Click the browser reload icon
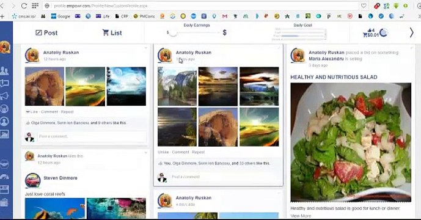421x220 pixels. pyautogui.click(x=24, y=5)
